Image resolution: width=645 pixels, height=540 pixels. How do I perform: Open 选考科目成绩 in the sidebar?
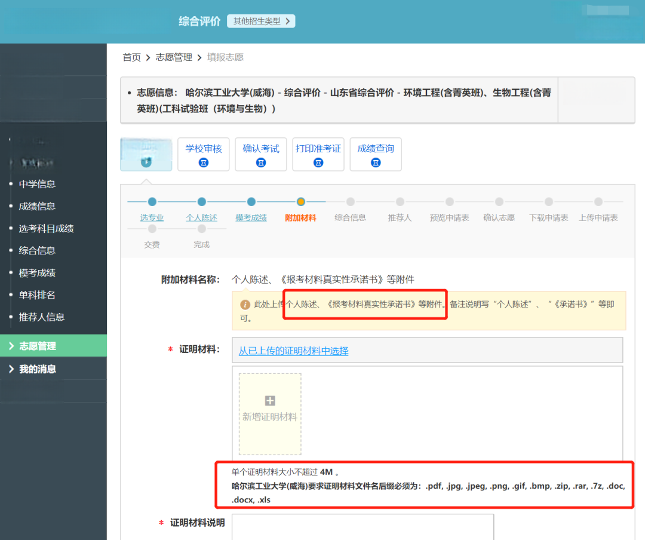tap(46, 228)
